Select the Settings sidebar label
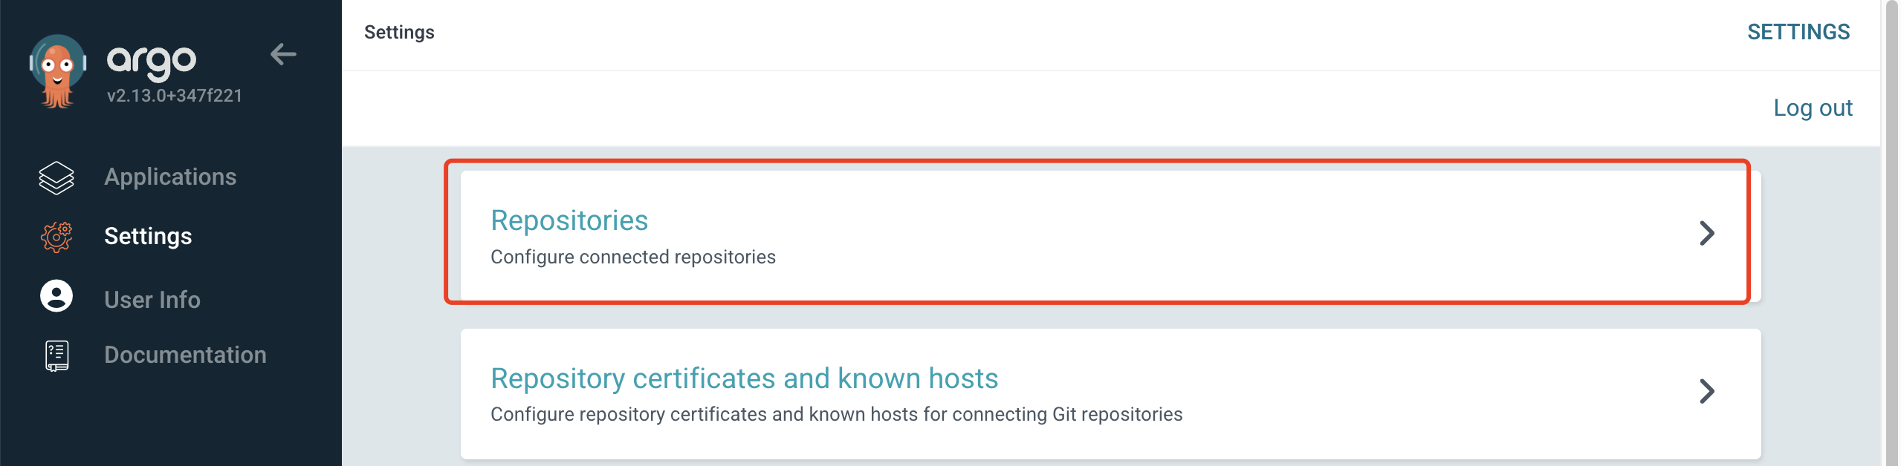Screen dimensions: 1901x466 coord(148,236)
